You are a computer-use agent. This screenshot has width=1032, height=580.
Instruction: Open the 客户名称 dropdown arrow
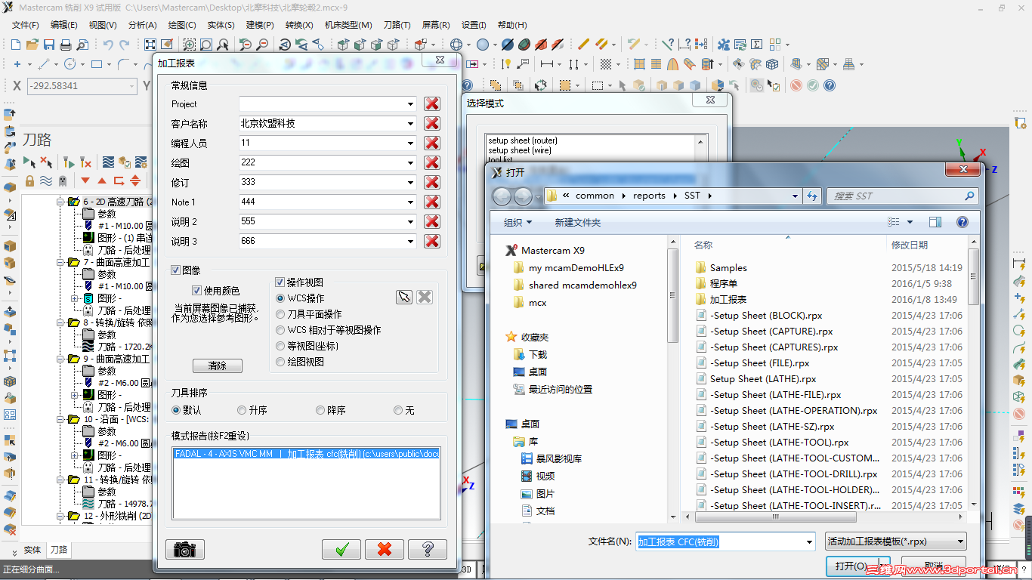tap(410, 124)
